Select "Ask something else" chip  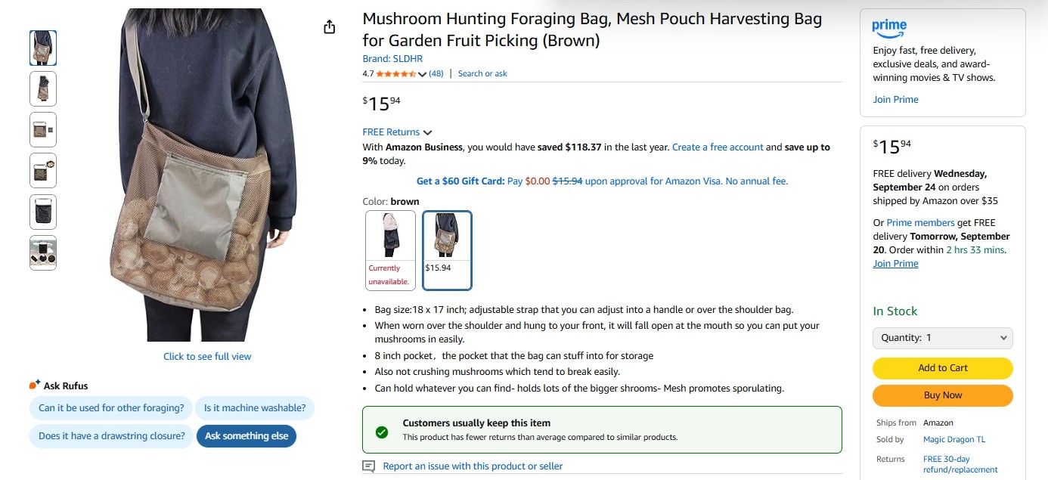coord(246,436)
